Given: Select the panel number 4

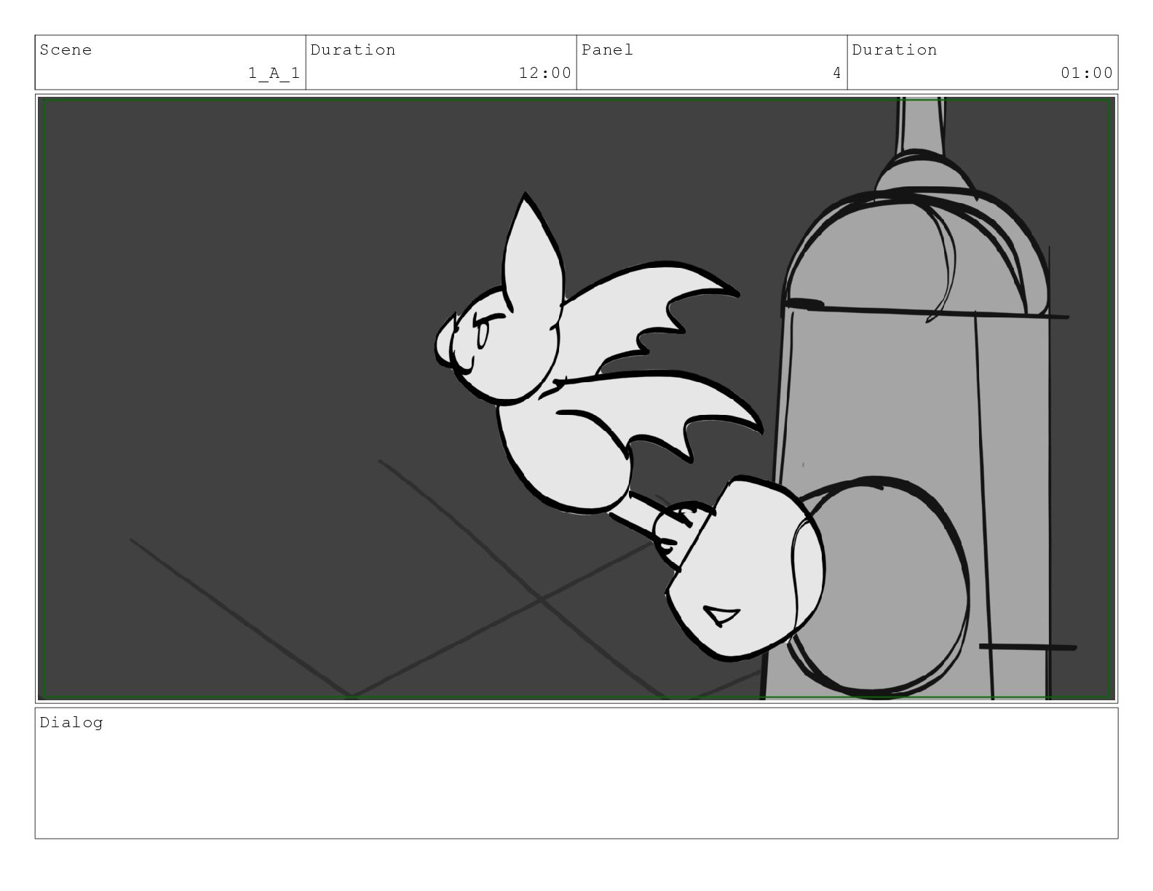Looking at the screenshot, I should (x=837, y=73).
